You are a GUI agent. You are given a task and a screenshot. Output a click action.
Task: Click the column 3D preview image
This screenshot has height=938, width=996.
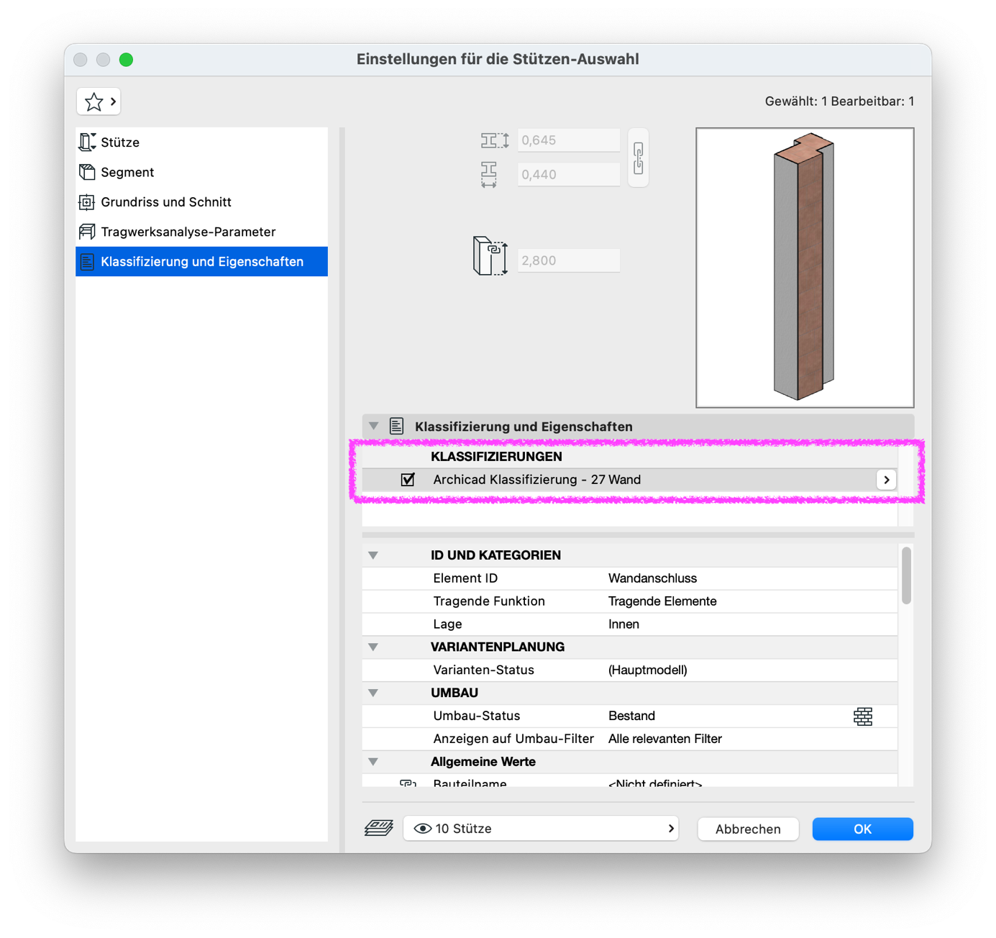805,268
